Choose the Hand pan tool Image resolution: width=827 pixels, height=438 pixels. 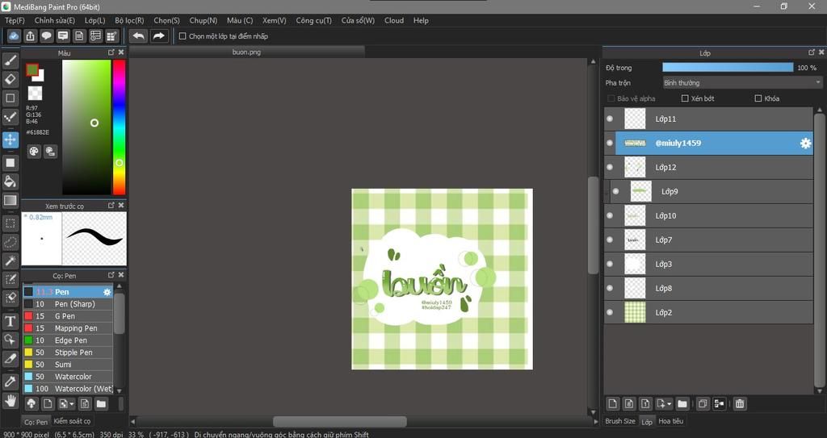[x=10, y=400]
